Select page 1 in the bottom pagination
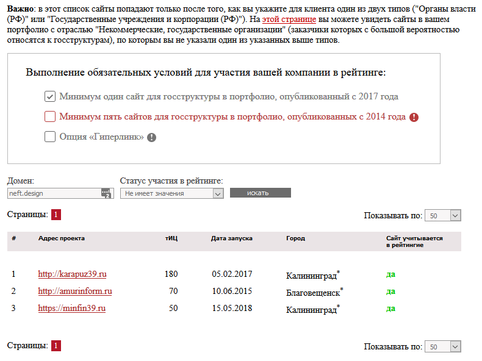The height and width of the screenshot is (361, 482). coord(56,346)
